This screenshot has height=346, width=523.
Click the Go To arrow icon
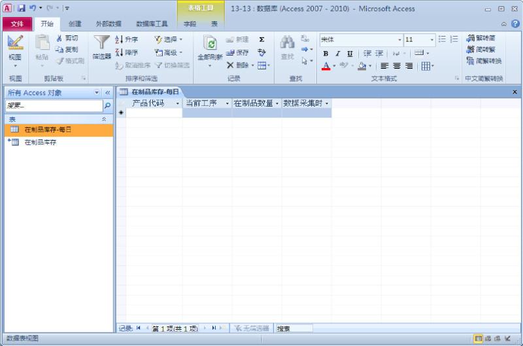[x=305, y=49]
